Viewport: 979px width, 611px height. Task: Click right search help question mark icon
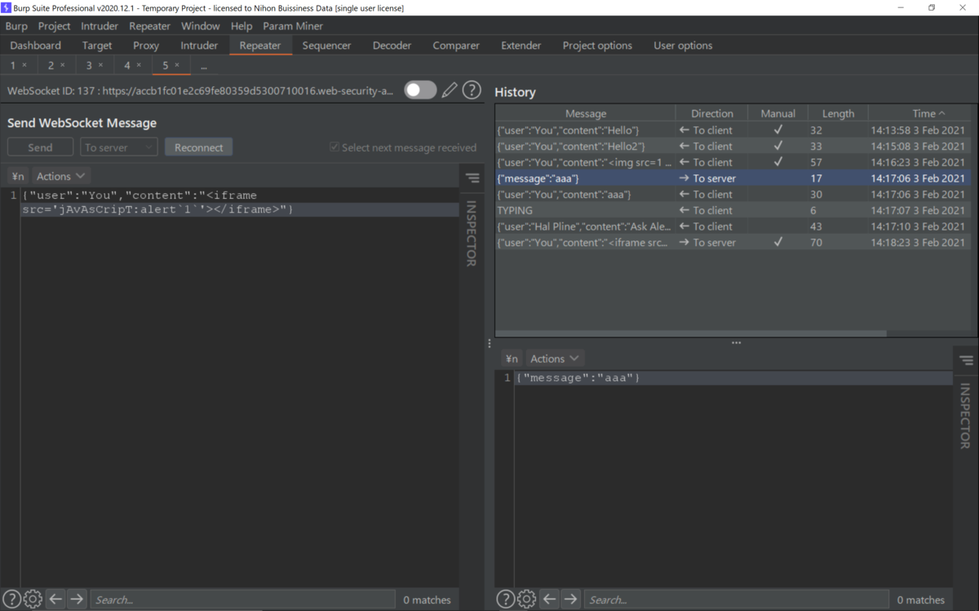pyautogui.click(x=505, y=600)
